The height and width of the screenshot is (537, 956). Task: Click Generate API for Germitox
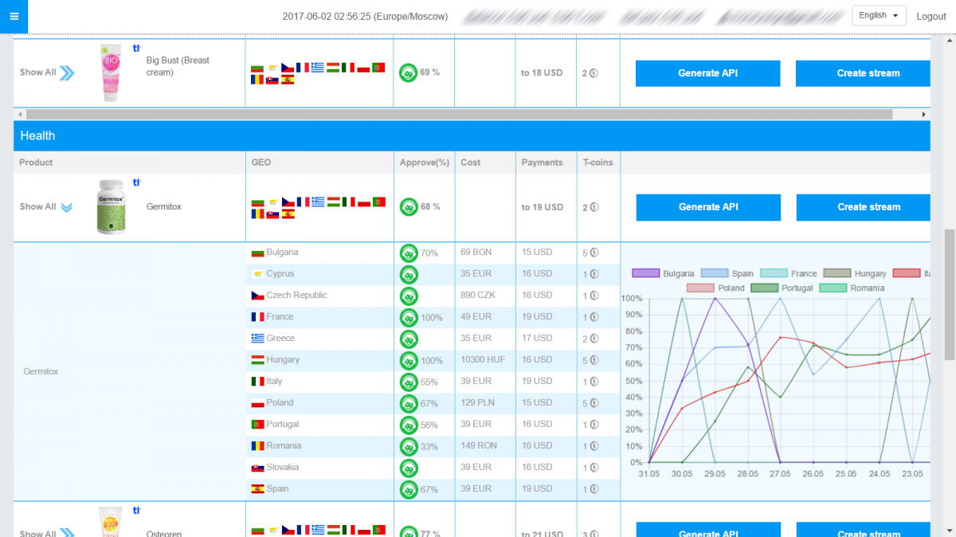pyautogui.click(x=708, y=207)
